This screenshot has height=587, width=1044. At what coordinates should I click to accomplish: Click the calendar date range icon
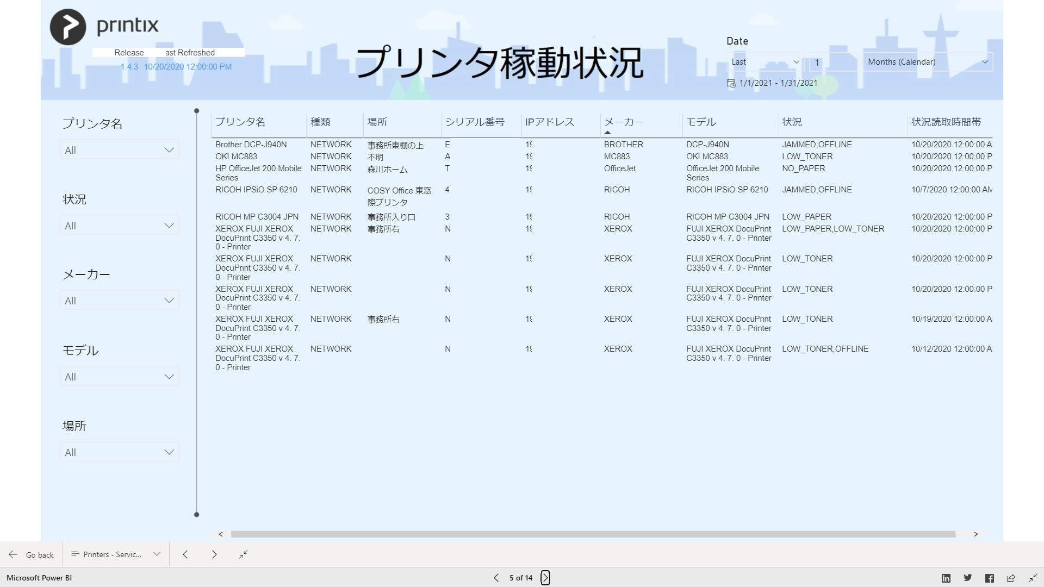[731, 83]
